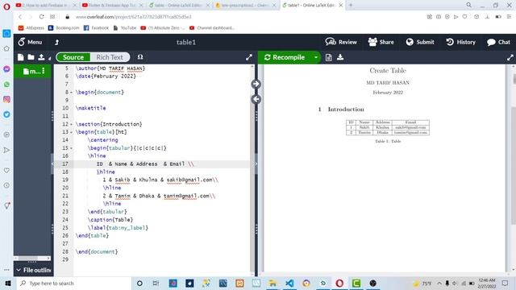The height and width of the screenshot is (290, 516).
Task: Open a new browser tab with the plus icon
Action: (351, 5)
